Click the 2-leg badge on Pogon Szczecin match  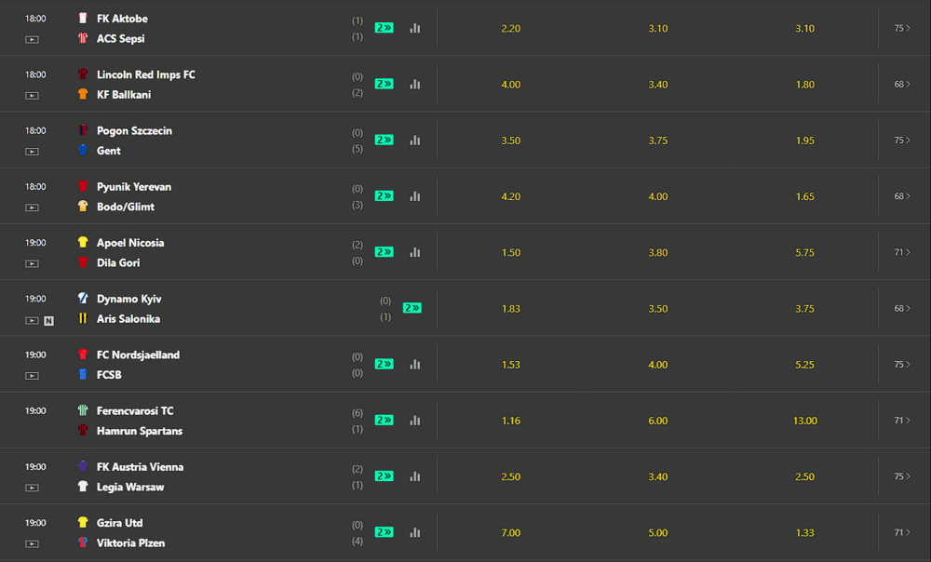(x=385, y=140)
